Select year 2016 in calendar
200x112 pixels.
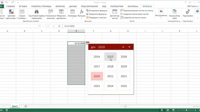124,57
